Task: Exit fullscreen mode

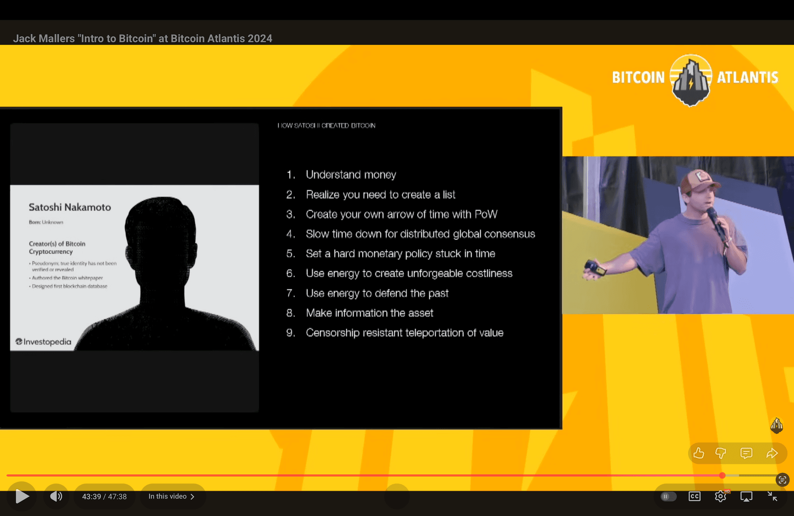Action: (772, 496)
